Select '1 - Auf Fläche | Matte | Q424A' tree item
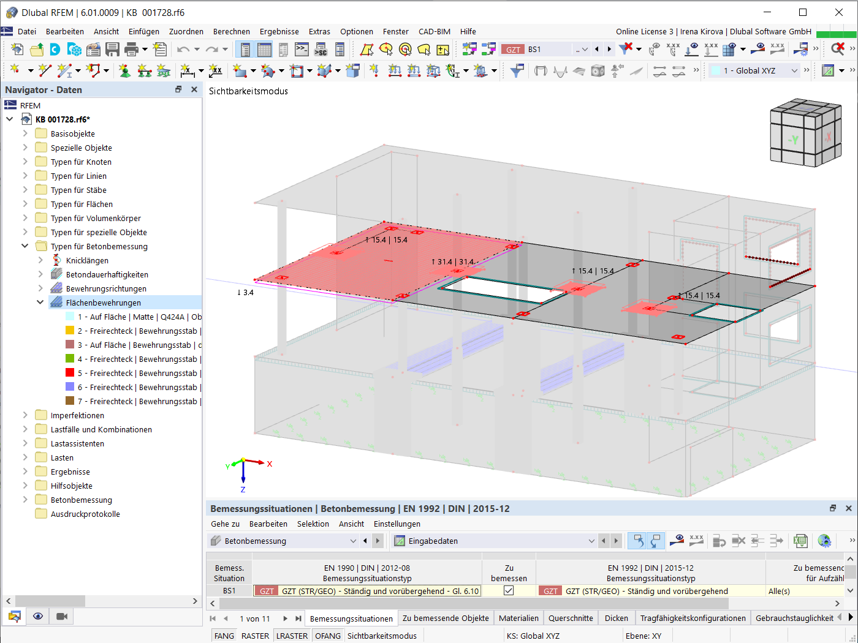This screenshot has height=643, width=858. 133,317
